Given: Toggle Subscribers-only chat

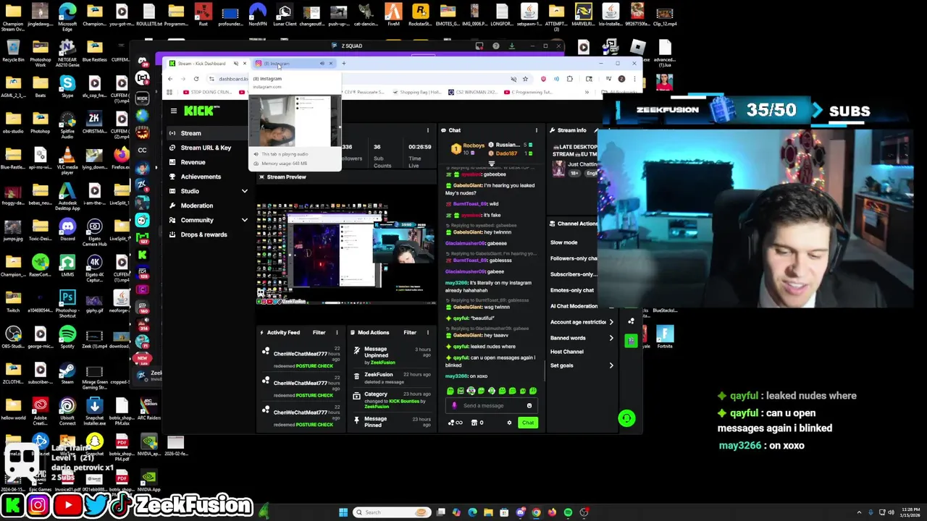Looking at the screenshot, I should tap(574, 274).
